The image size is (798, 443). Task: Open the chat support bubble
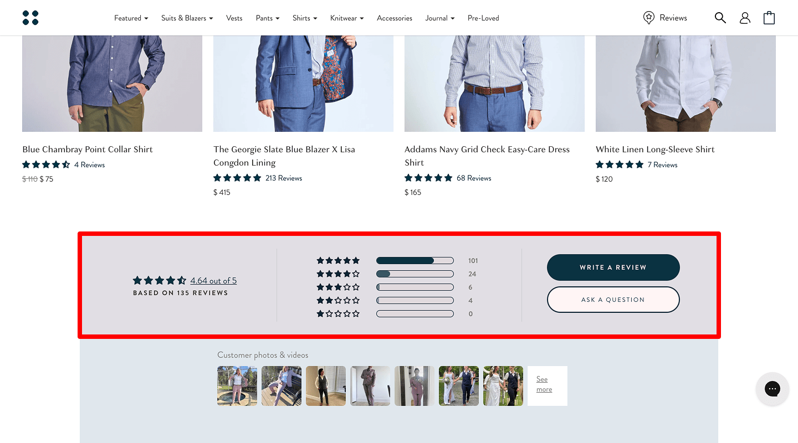point(772,389)
